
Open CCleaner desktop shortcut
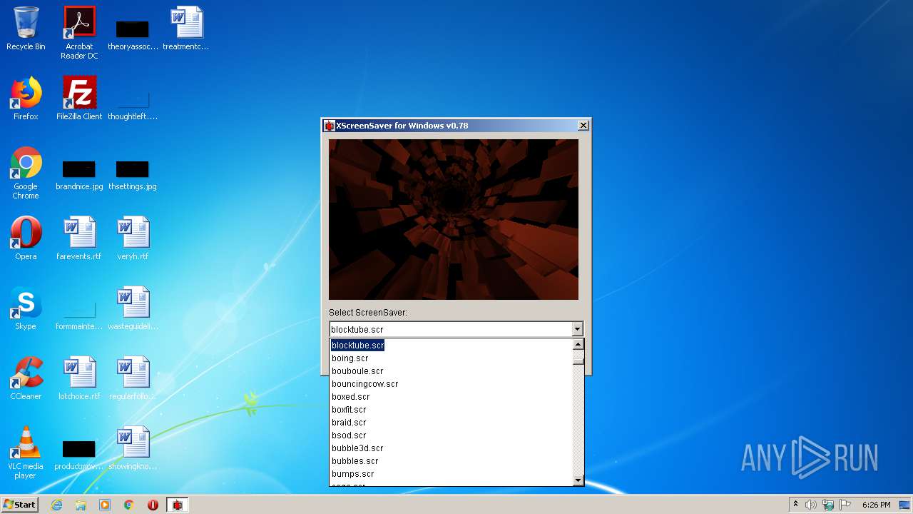click(26, 378)
